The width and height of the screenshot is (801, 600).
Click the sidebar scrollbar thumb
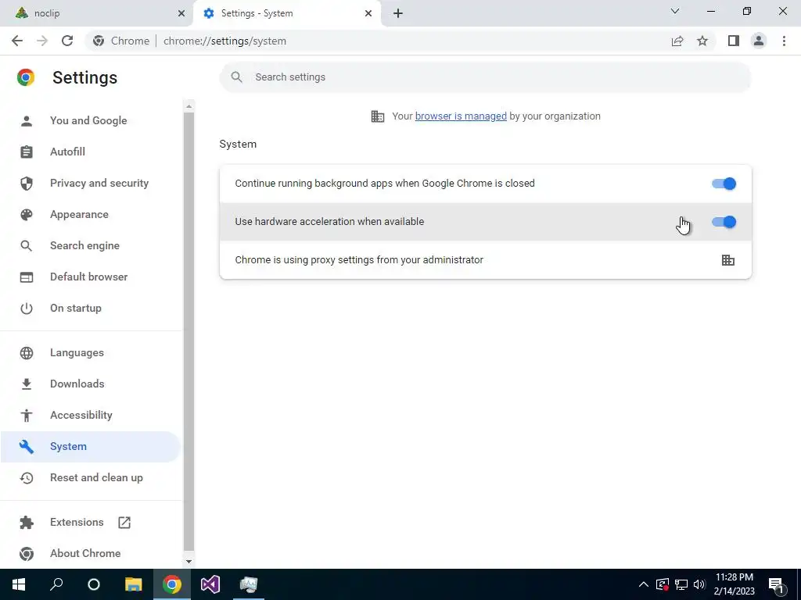coord(189,331)
